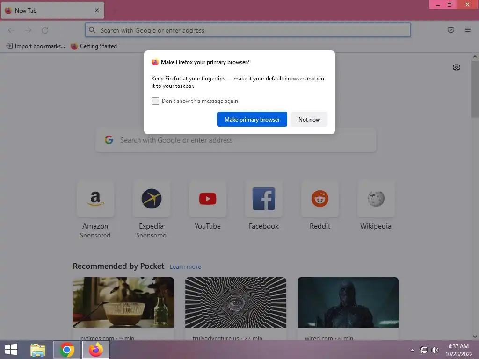
Task: Follow the Pocket Learn more link
Action: (185, 267)
